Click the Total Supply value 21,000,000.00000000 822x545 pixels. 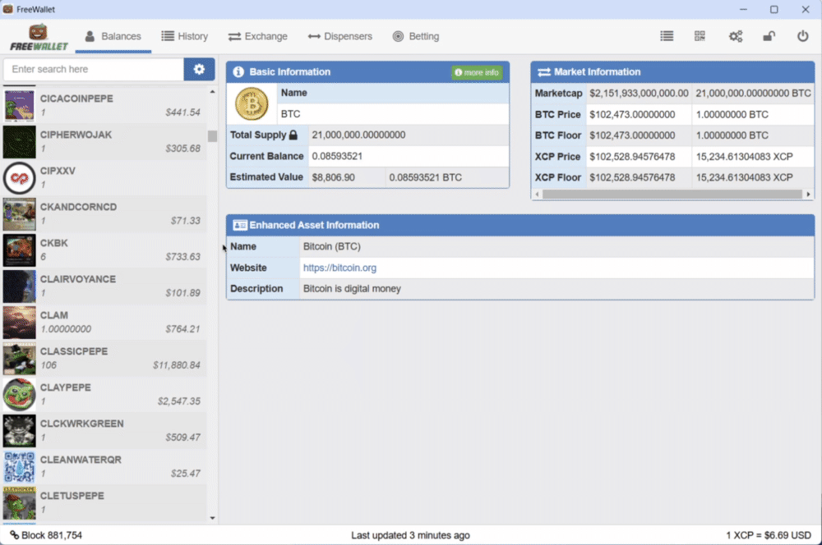[358, 135]
